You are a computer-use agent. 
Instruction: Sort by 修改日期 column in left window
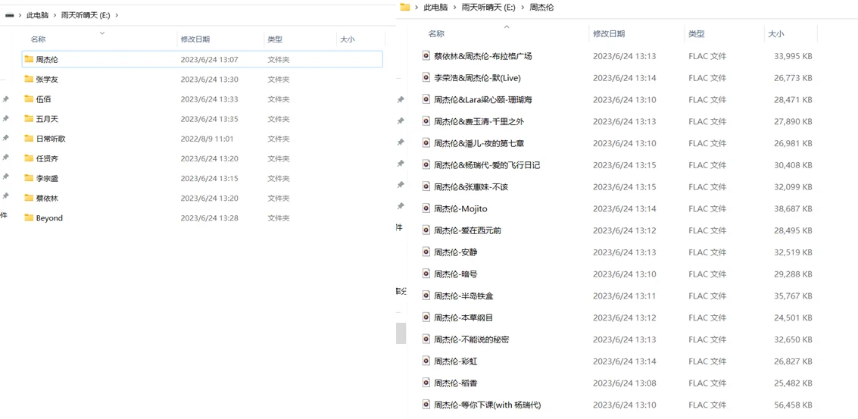195,39
